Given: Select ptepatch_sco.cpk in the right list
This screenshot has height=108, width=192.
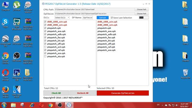Looking at the screenshot, I should [106, 50].
